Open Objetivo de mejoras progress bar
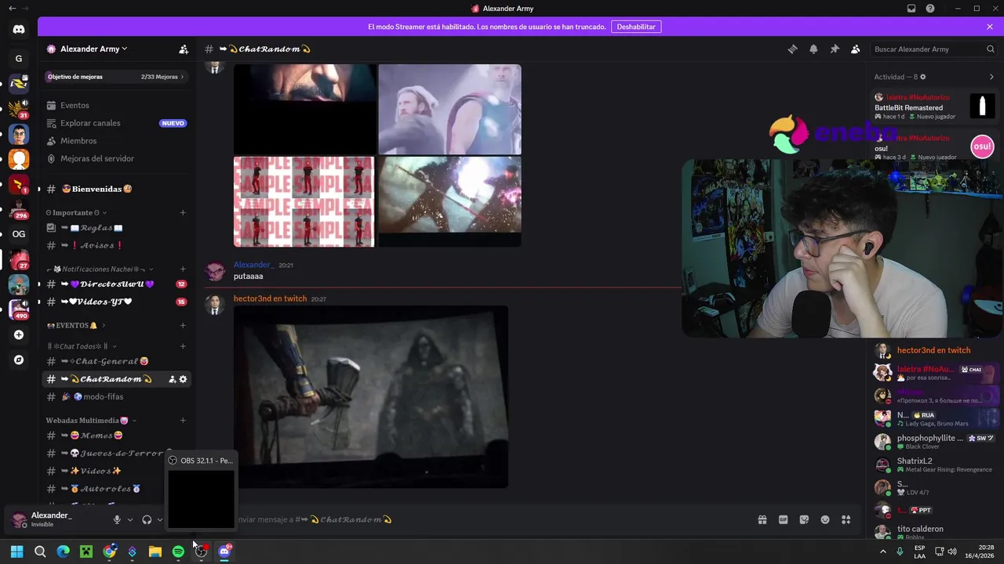The height and width of the screenshot is (564, 1004). (x=116, y=77)
